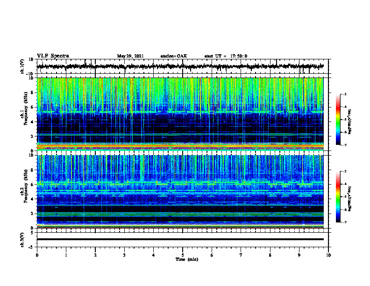The width and height of the screenshot is (370, 286).
Task: Click the "-3" label on ch.2 color bar
Action: 344,172
